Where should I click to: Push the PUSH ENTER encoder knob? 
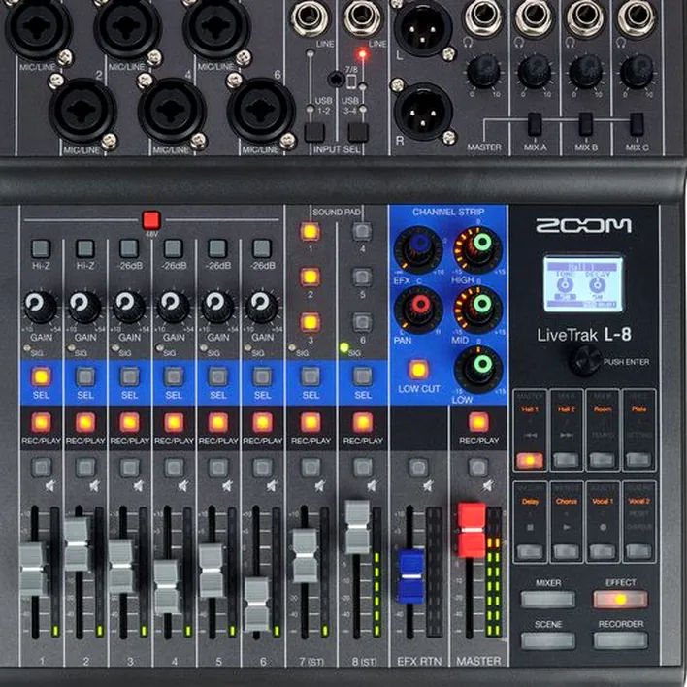(x=585, y=361)
